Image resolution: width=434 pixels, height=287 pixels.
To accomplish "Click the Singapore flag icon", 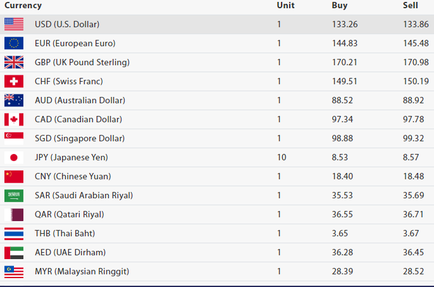I will [14, 138].
